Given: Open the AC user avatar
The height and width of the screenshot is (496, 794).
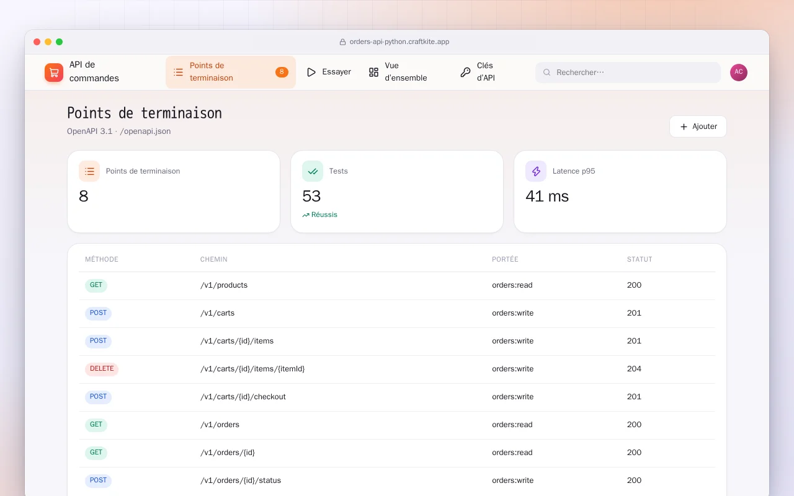Looking at the screenshot, I should (x=739, y=72).
